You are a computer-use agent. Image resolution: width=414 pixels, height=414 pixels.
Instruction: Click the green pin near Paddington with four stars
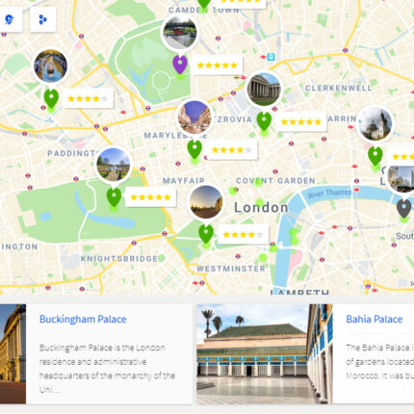pyautogui.click(x=51, y=98)
